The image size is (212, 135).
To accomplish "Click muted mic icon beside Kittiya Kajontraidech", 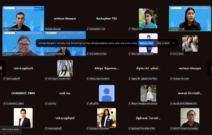I will (88, 79).
